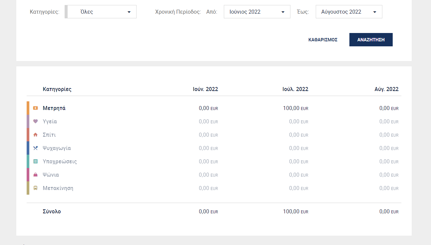This screenshot has width=431, height=245.
Task: Select the Ψώνια category label
Action: coord(51,175)
